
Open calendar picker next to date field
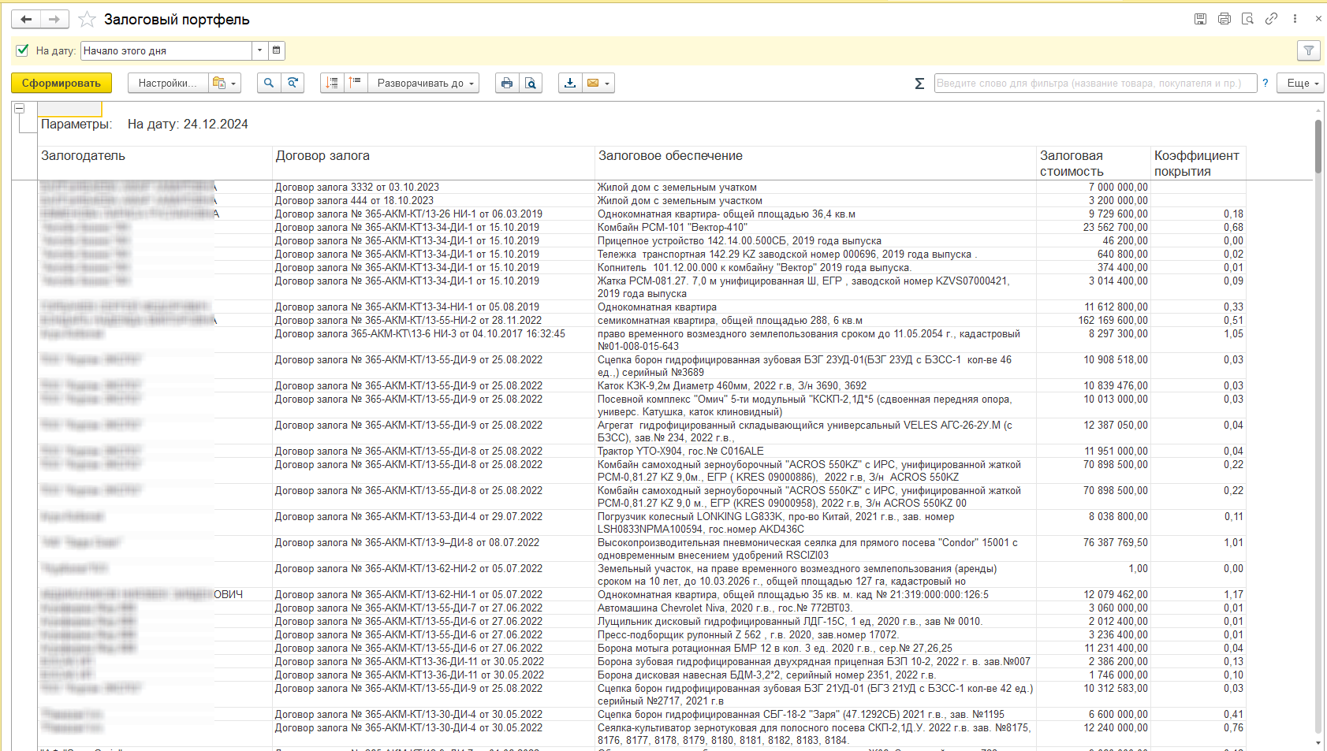[277, 50]
